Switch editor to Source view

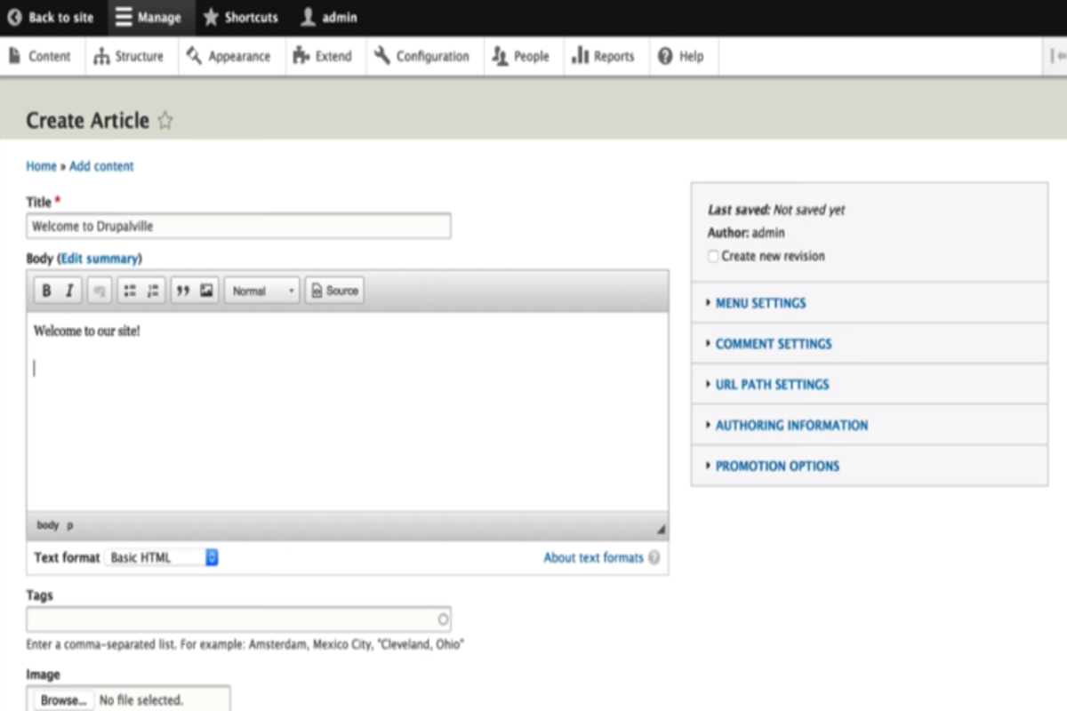coord(334,291)
